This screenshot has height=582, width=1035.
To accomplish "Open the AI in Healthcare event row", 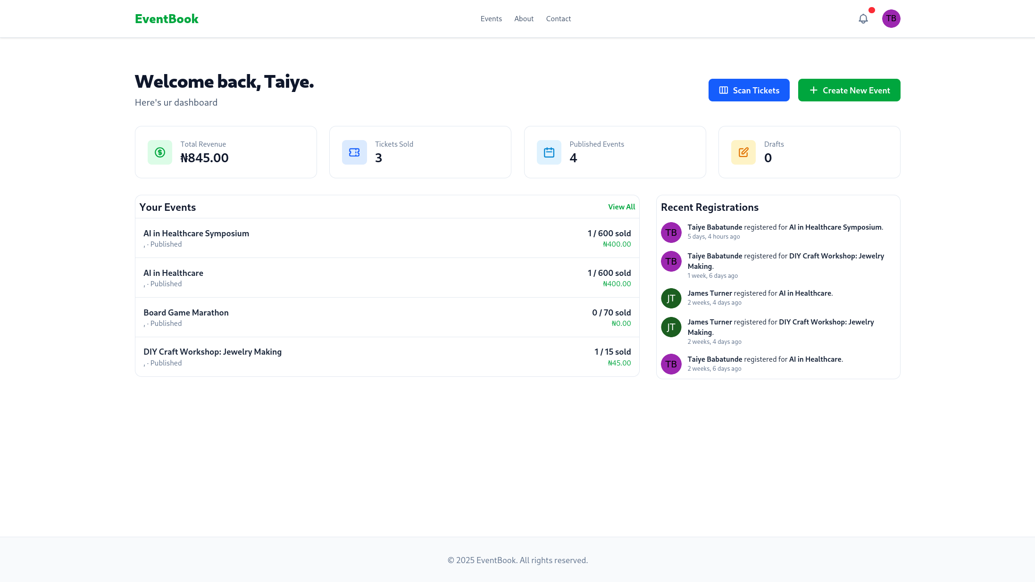I will (173, 273).
